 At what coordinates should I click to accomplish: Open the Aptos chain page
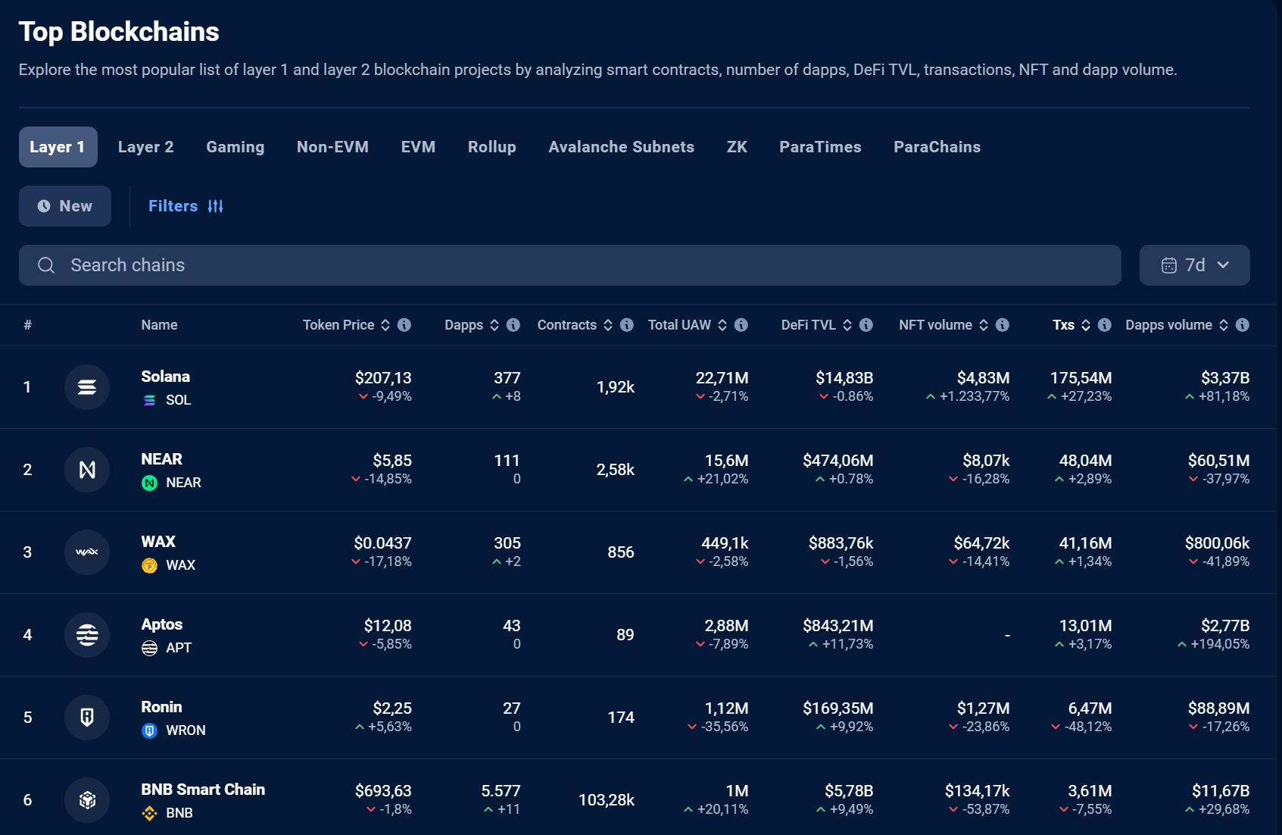point(161,624)
